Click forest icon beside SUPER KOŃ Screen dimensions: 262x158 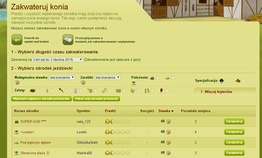pyautogui.click(x=17, y=121)
